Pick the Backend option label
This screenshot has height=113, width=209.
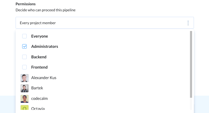39,57
